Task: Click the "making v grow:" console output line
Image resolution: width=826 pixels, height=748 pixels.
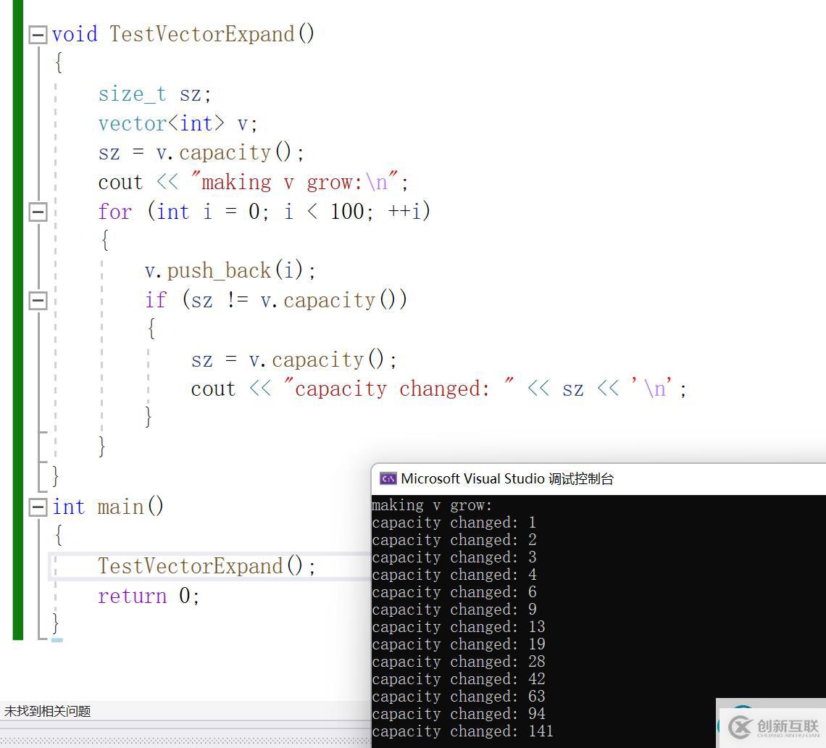Action: coord(432,505)
